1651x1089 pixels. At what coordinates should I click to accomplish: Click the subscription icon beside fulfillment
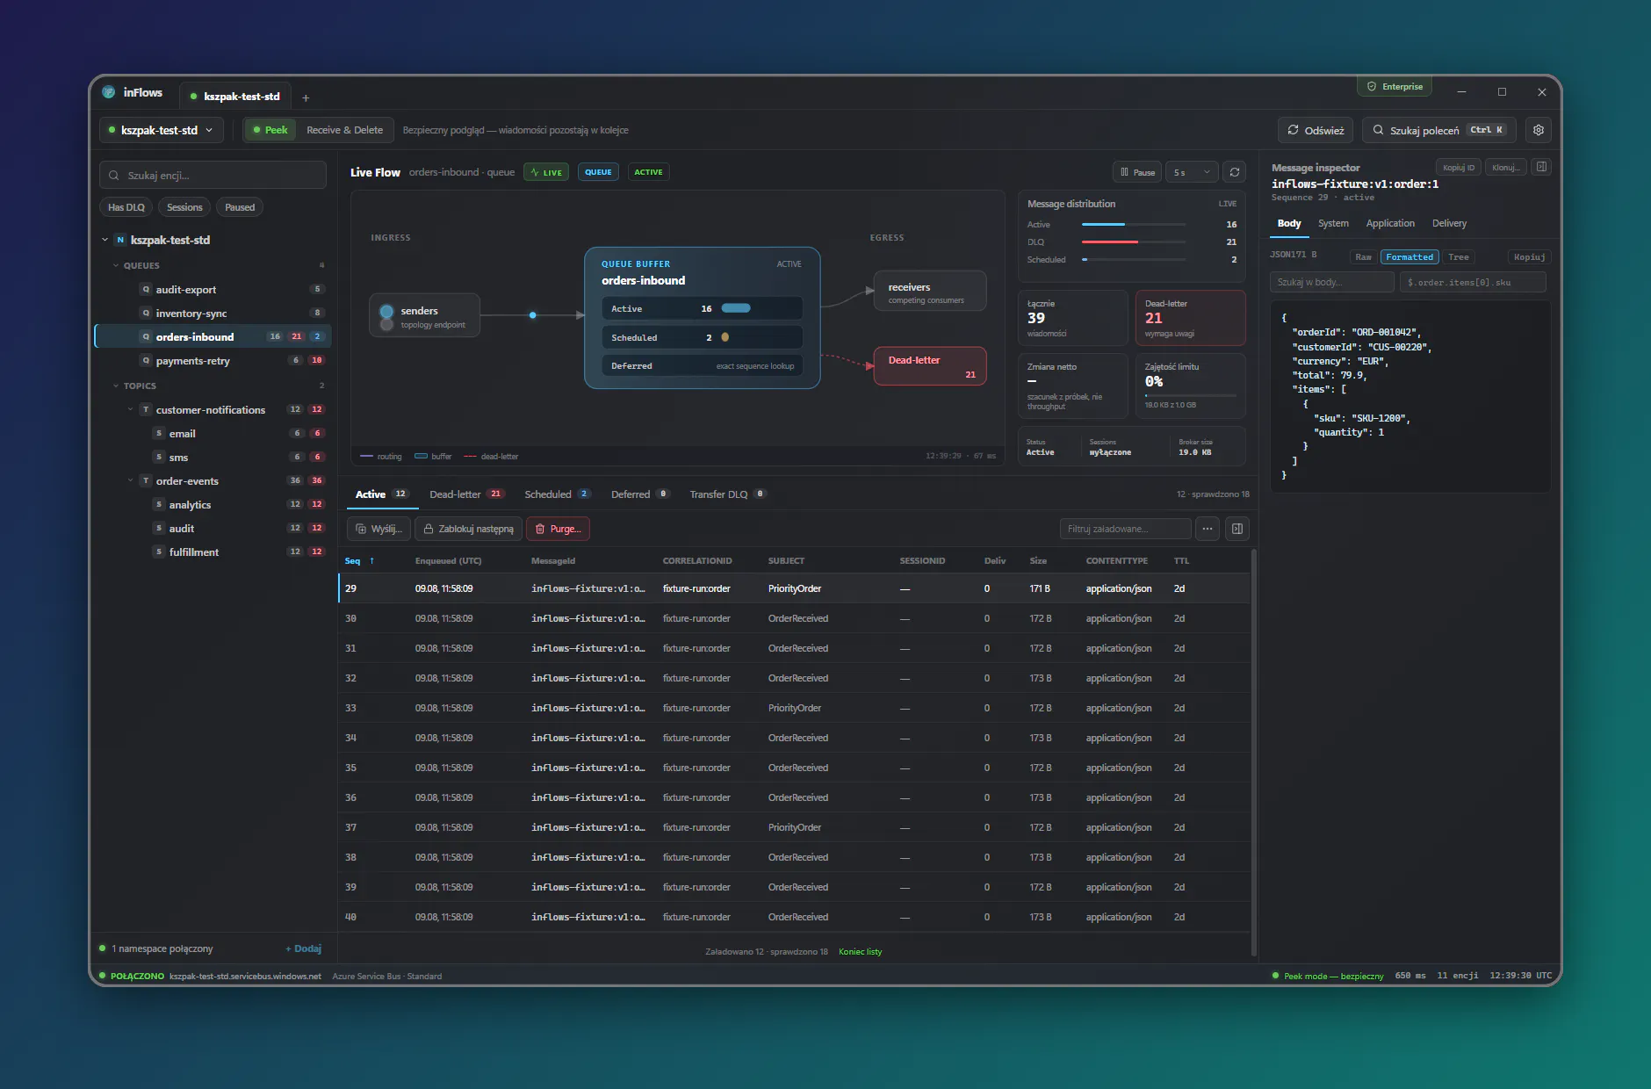(x=159, y=552)
